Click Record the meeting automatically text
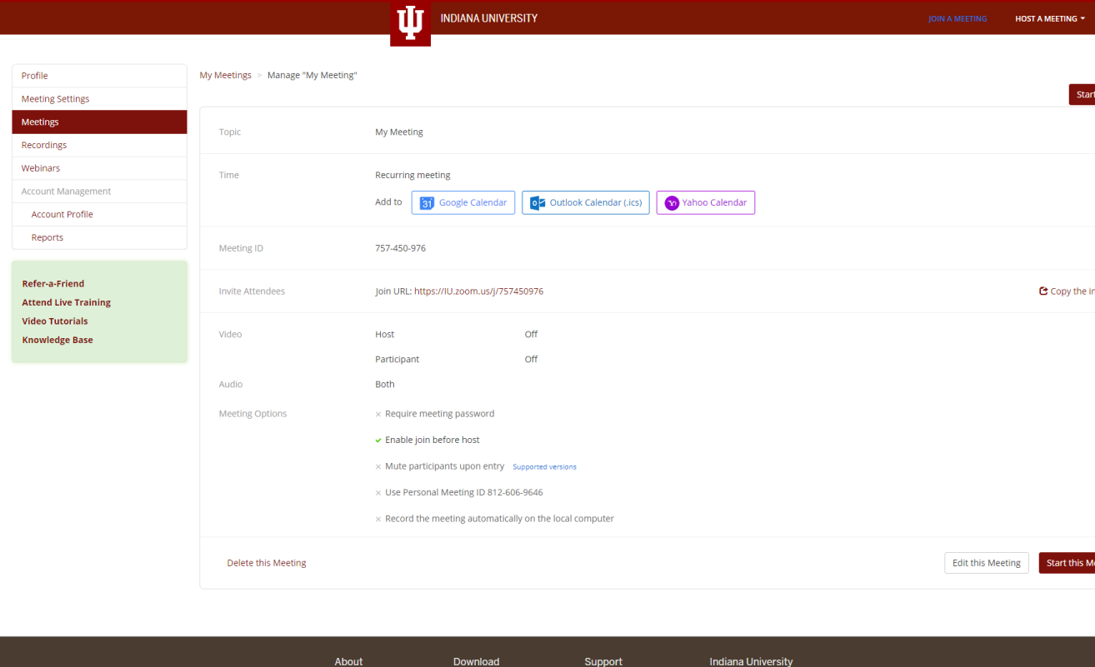Image resolution: width=1095 pixels, height=667 pixels. coord(499,519)
